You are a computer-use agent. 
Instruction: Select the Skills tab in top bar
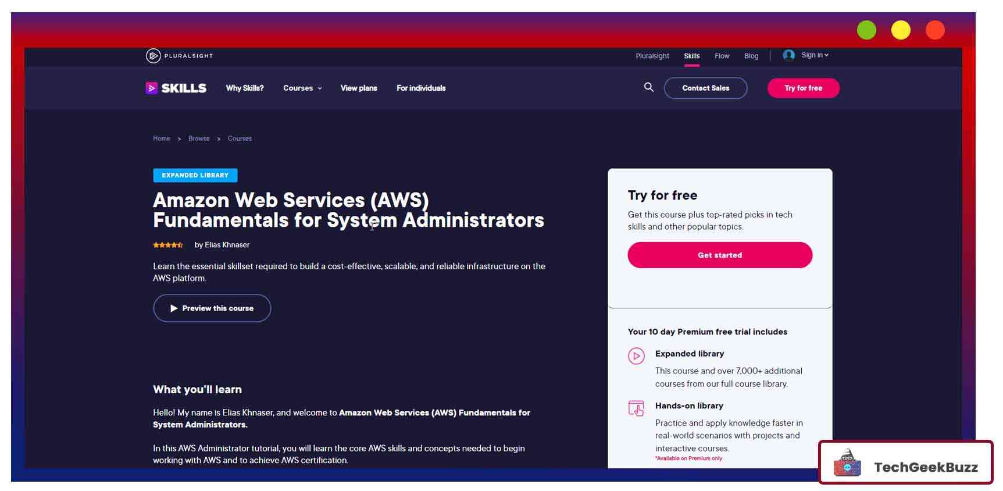(x=691, y=56)
